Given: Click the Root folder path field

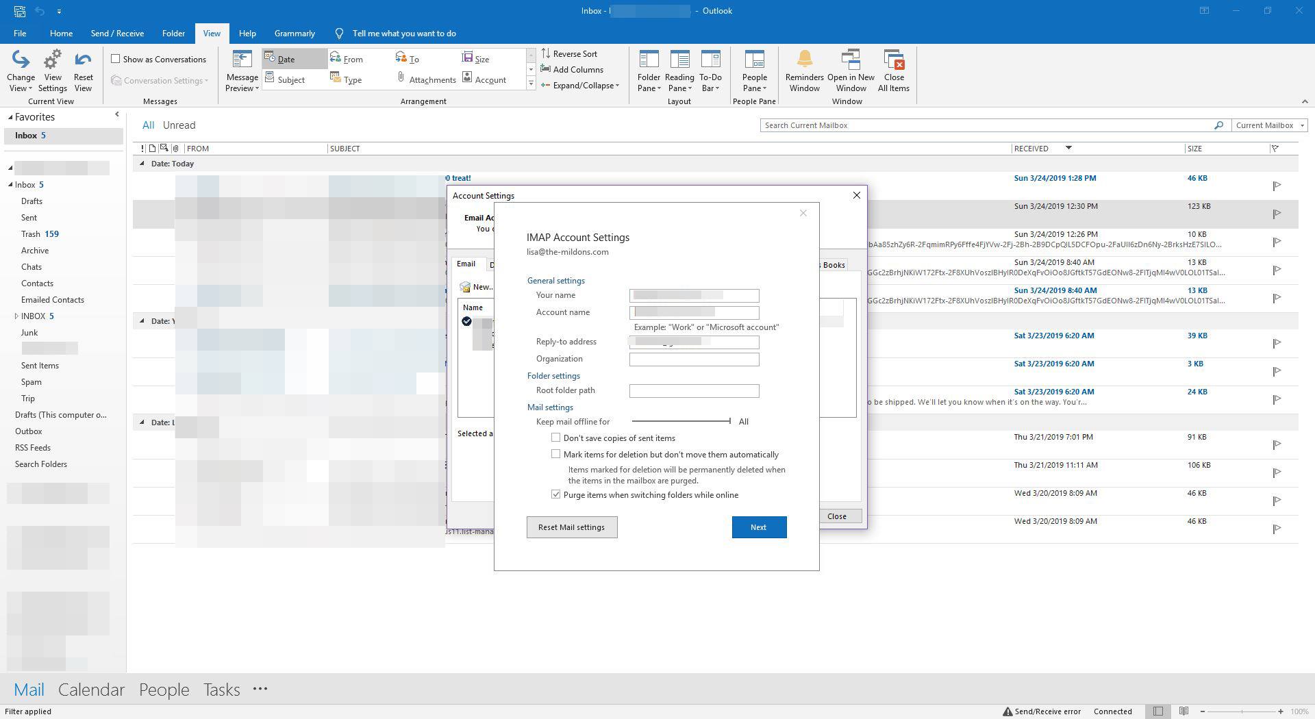Looking at the screenshot, I should (x=694, y=390).
